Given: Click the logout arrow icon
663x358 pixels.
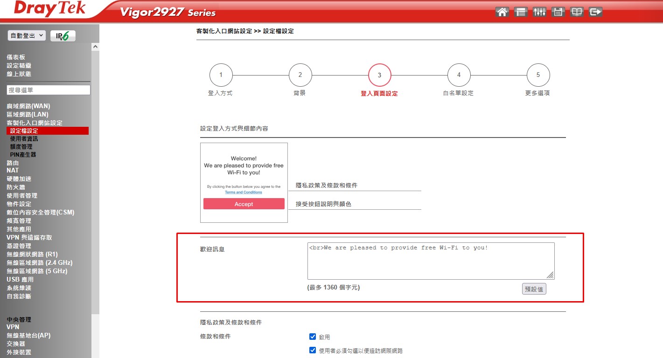Looking at the screenshot, I should (595, 12).
